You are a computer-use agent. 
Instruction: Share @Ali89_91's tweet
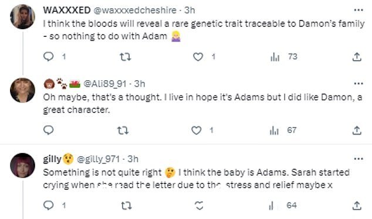357,130
